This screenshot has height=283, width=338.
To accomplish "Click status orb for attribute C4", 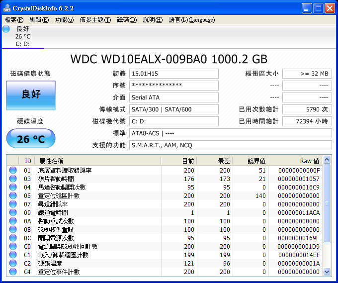I will click(13, 272).
